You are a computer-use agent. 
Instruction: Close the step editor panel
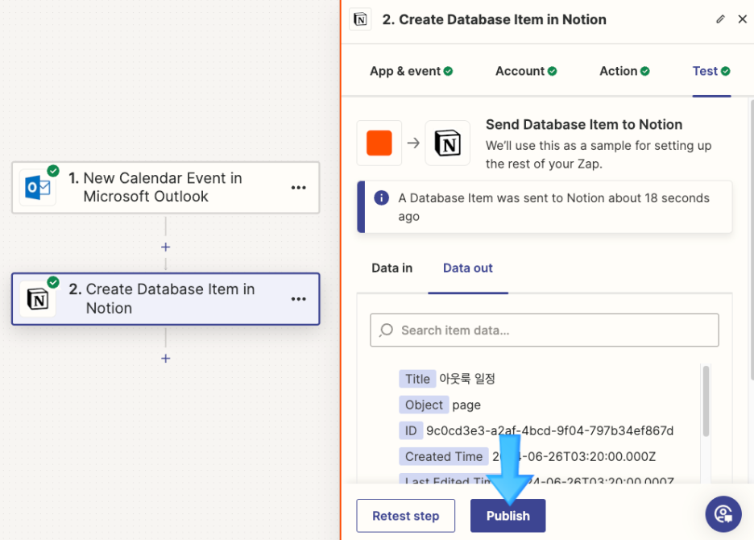(x=743, y=19)
